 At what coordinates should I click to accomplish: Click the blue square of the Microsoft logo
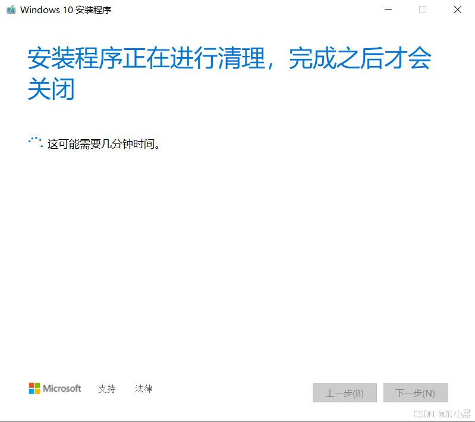point(32,391)
